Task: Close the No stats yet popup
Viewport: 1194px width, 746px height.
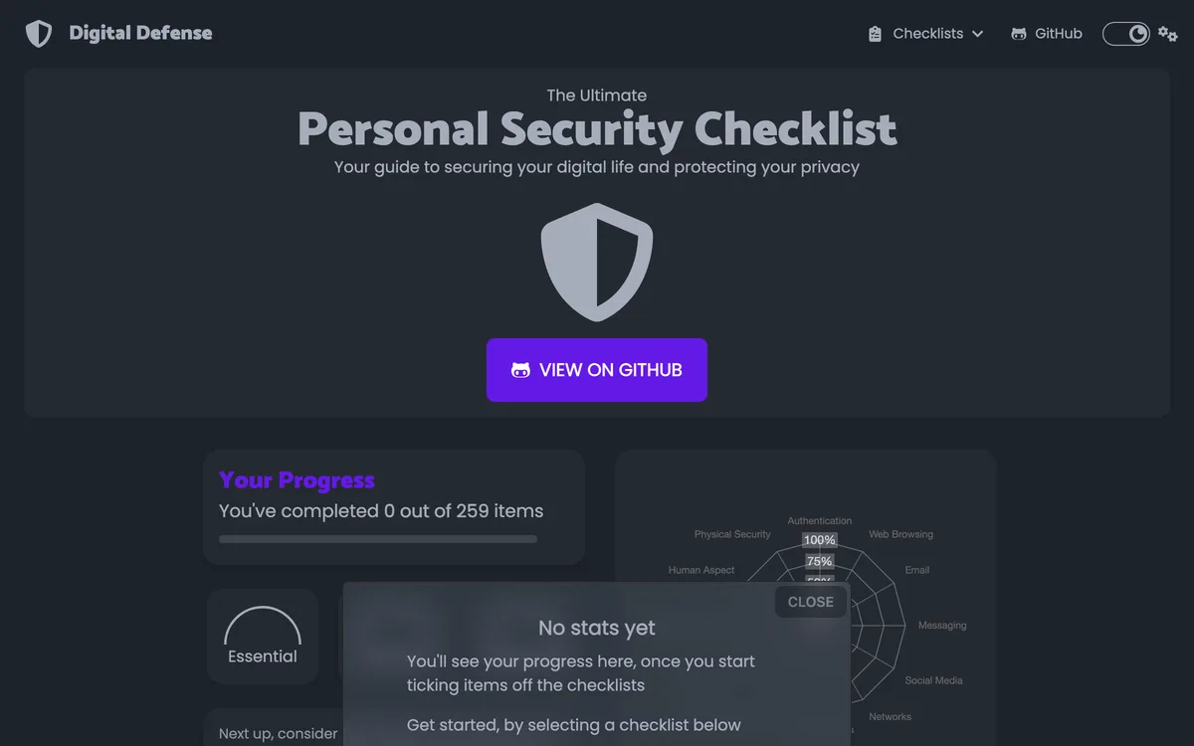Action: [811, 602]
